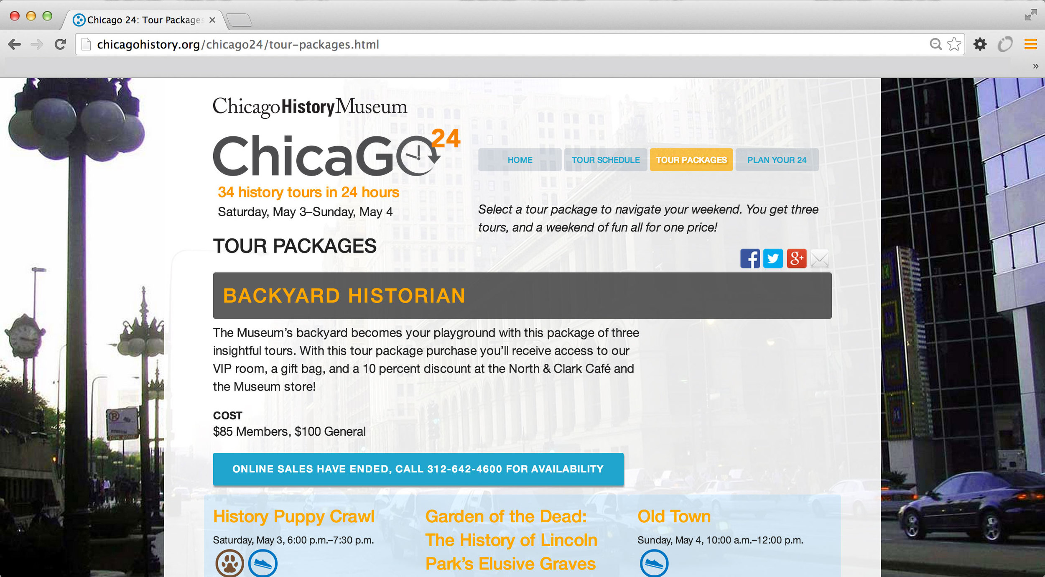The width and height of the screenshot is (1045, 577).
Task: Reload the page with refresh icon
Action: (x=60, y=44)
